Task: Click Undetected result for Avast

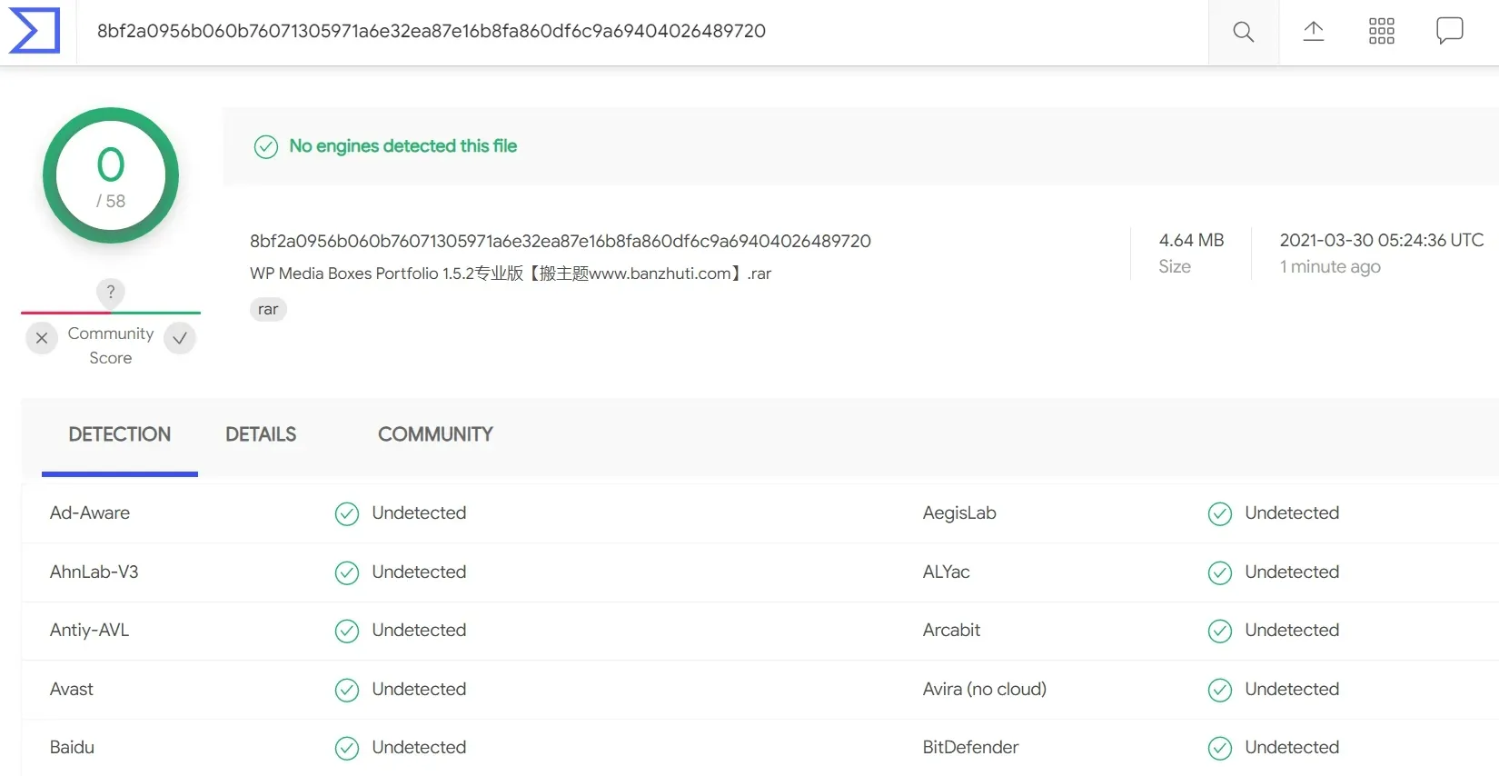Action: coord(419,689)
